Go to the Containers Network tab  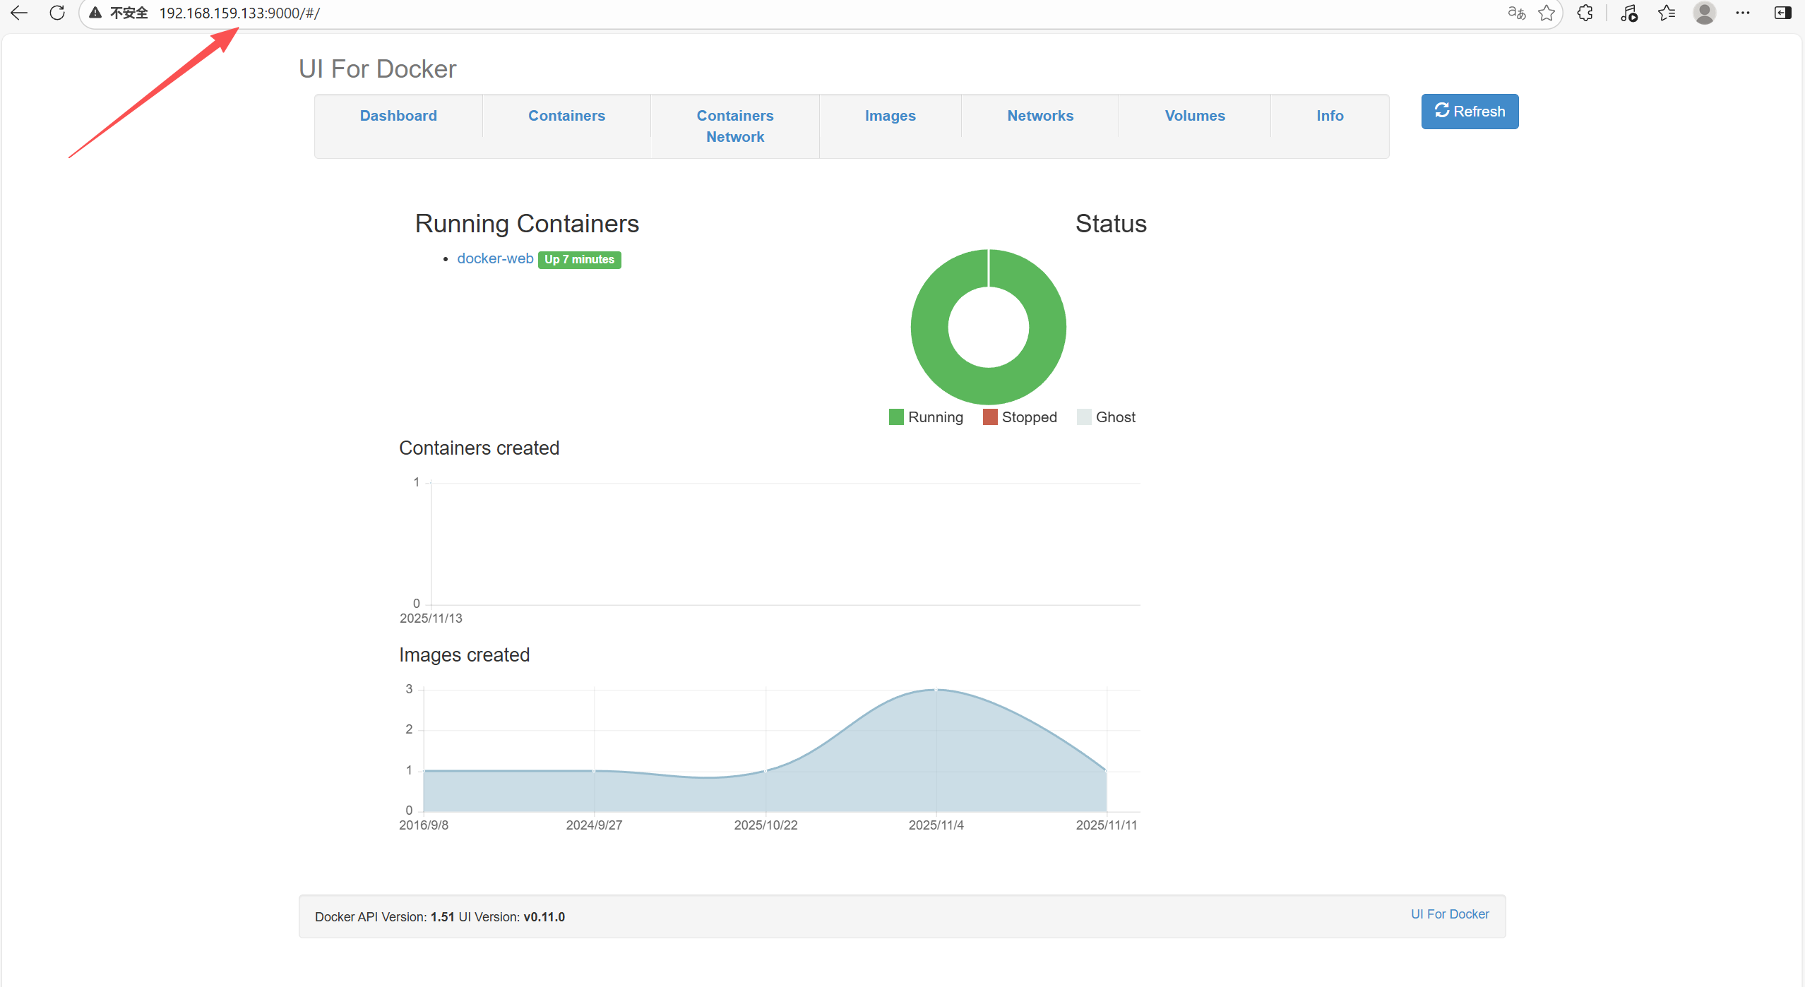click(734, 126)
